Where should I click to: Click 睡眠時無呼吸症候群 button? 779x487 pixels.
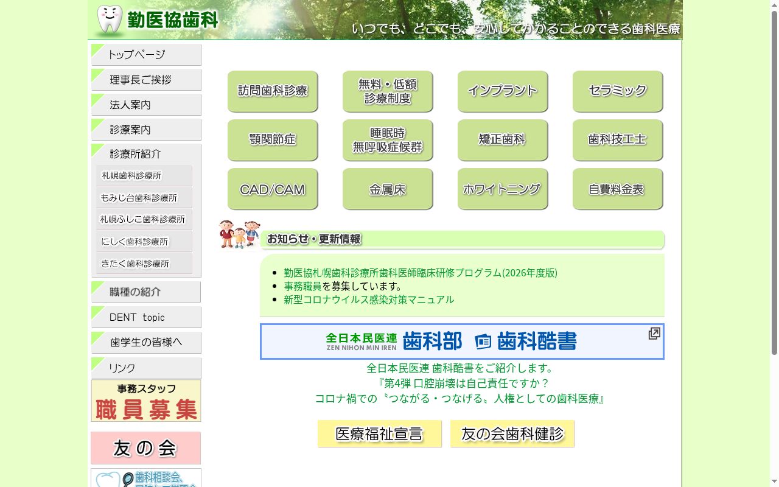point(388,140)
